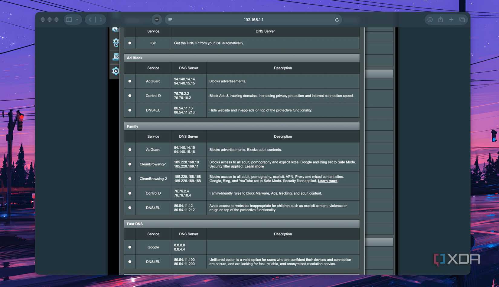The width and height of the screenshot is (499, 287).
Task: Open Learn more link for CleanBrowsing-1
Action: pyautogui.click(x=254, y=166)
